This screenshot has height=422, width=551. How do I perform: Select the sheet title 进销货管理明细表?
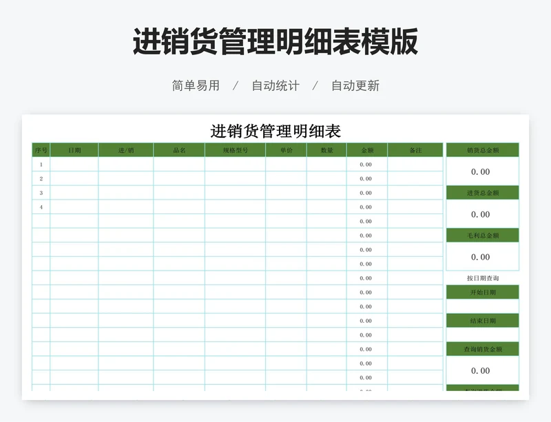275,131
